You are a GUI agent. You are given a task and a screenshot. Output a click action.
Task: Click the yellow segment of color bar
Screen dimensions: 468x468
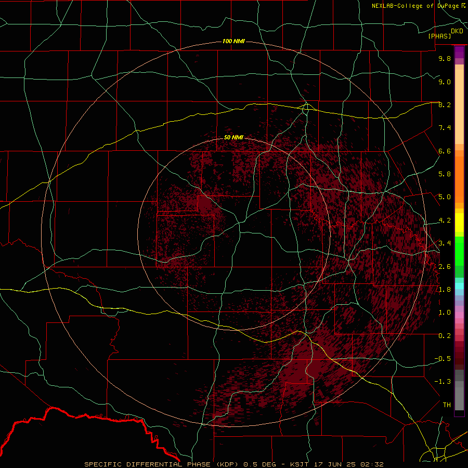[x=459, y=223]
